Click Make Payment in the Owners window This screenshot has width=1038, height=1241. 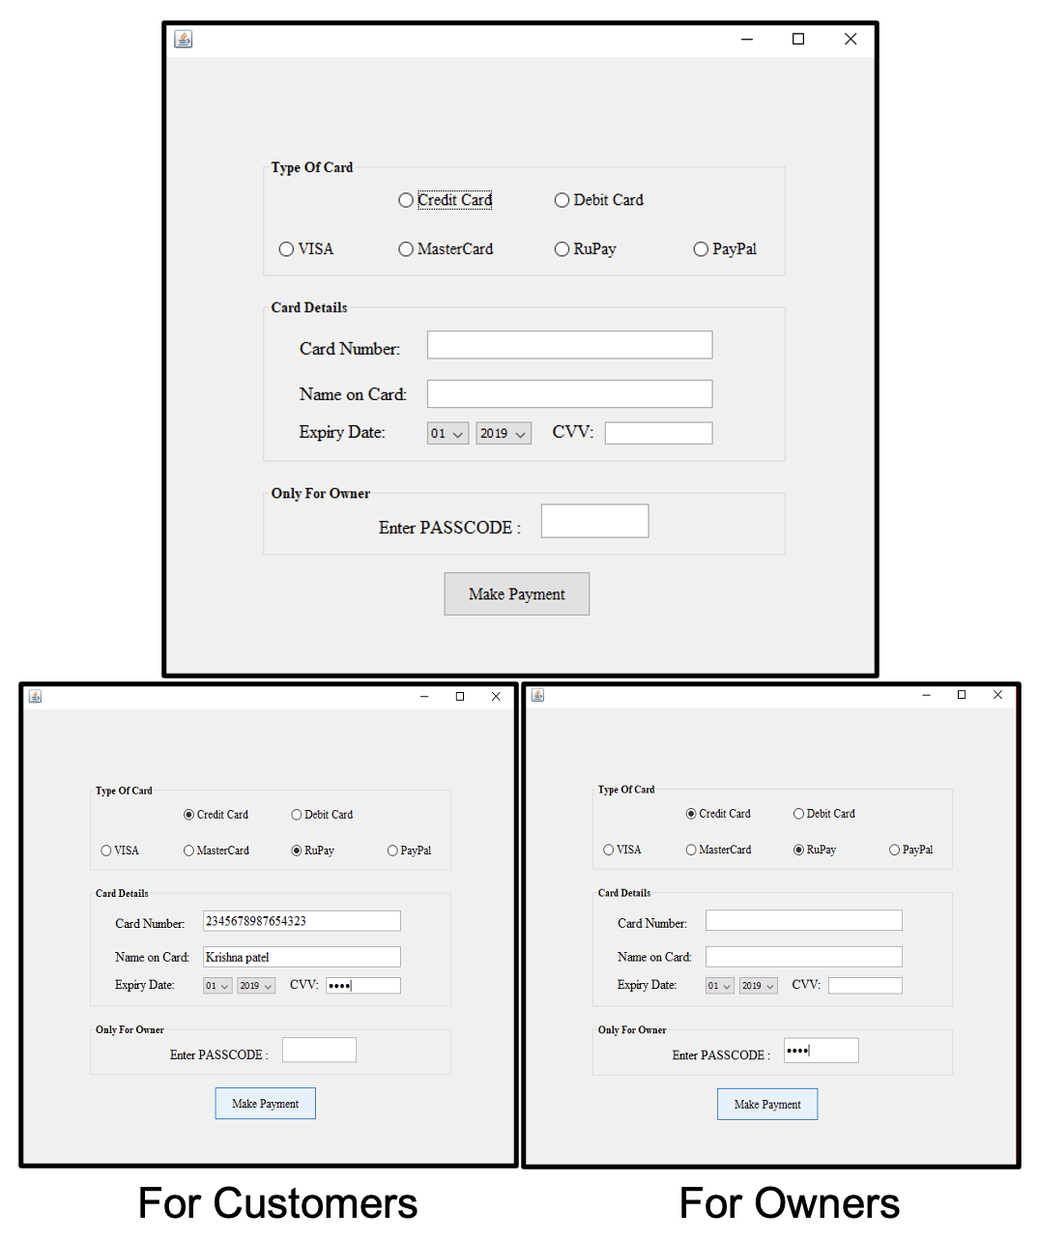[766, 1104]
